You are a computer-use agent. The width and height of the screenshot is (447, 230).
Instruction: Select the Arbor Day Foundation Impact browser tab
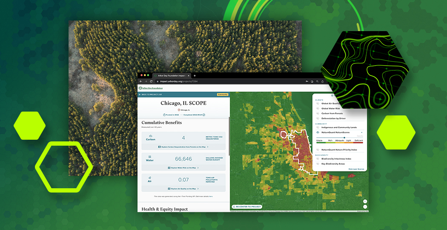(x=172, y=76)
